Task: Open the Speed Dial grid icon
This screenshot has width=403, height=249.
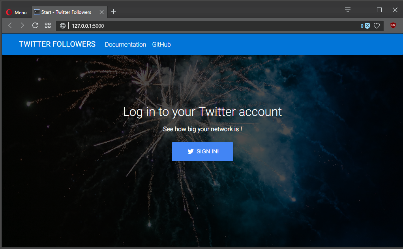Action: coord(48,25)
